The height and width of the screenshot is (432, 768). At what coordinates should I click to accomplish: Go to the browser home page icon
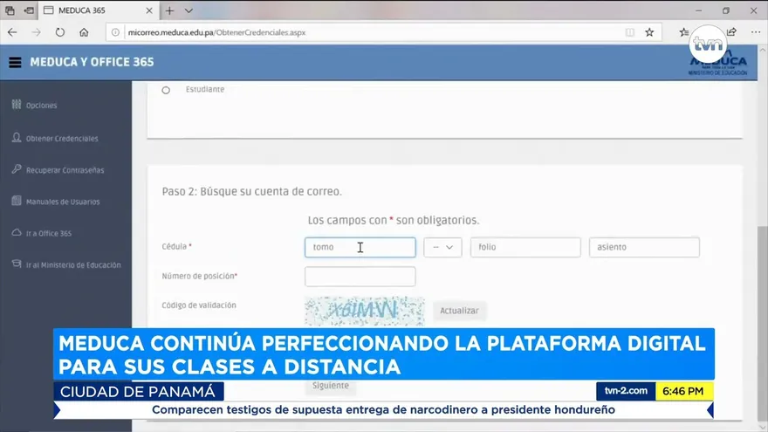click(x=85, y=32)
